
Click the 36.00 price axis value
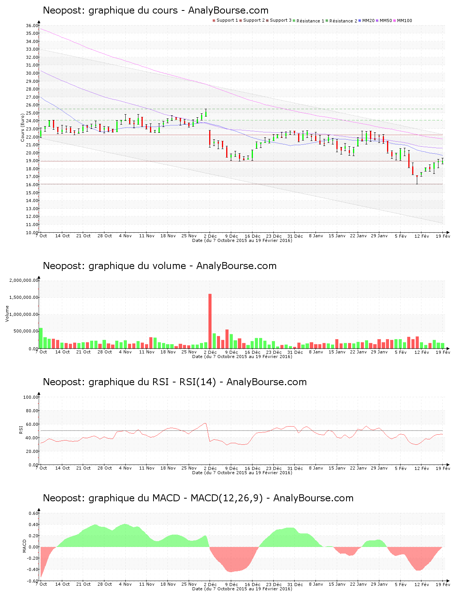coord(32,26)
